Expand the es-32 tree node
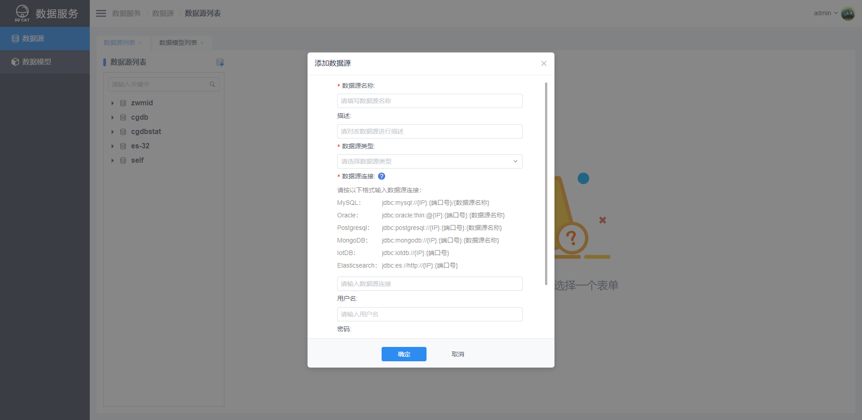Viewport: 862px width, 420px height. (113, 146)
